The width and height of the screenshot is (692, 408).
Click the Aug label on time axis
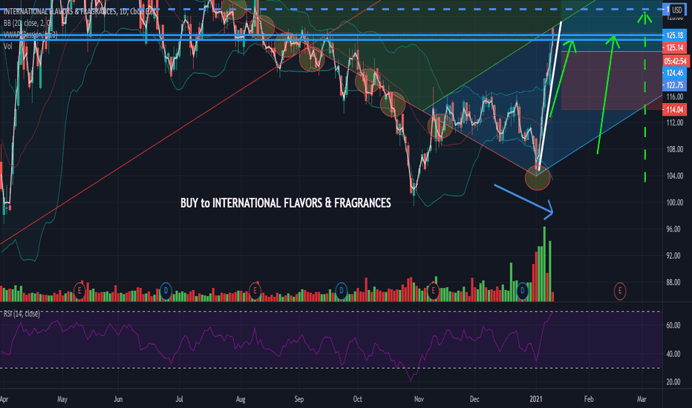coord(241,399)
